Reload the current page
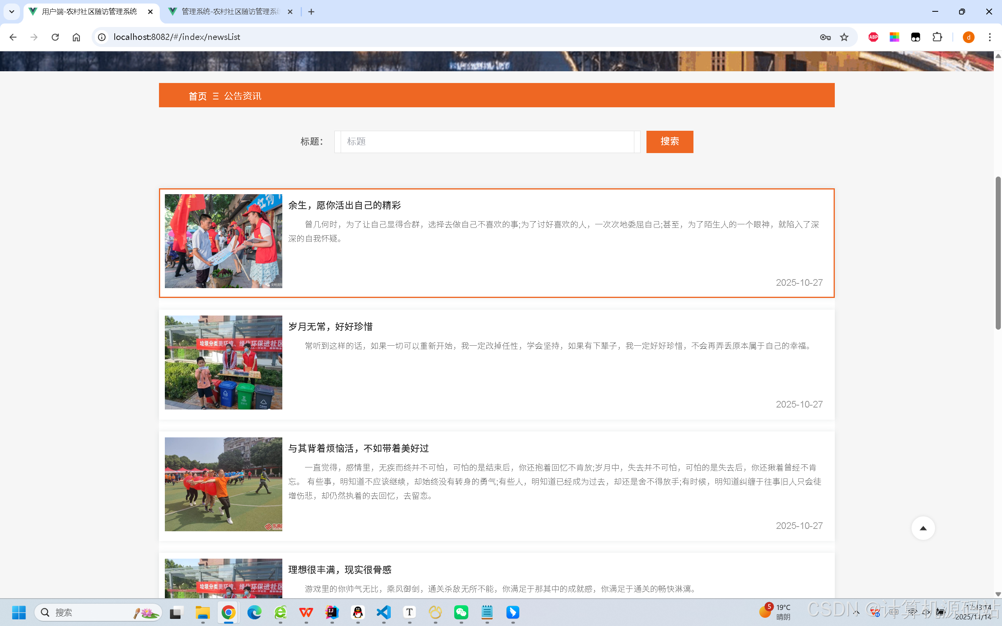This screenshot has width=1002, height=626. [x=55, y=37]
